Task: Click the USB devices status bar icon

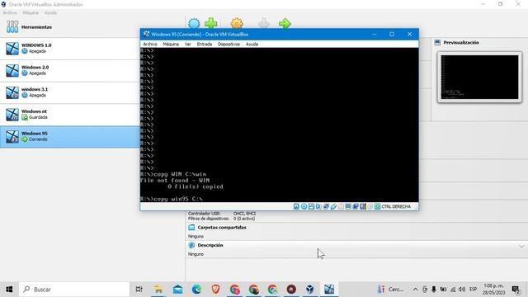Action: click(x=333, y=206)
